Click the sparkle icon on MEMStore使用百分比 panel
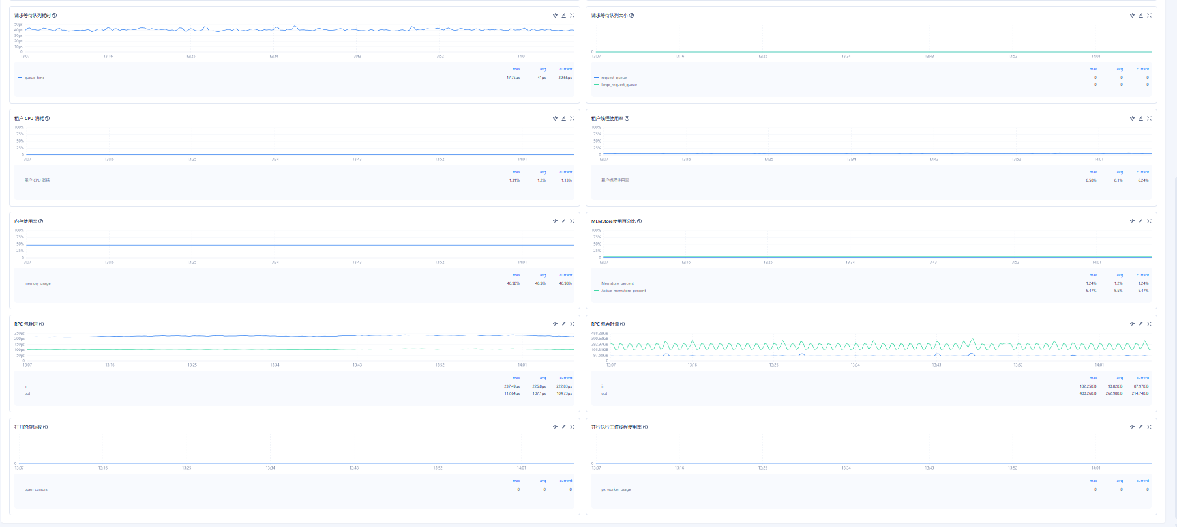The width and height of the screenshot is (1177, 527). point(1132,221)
